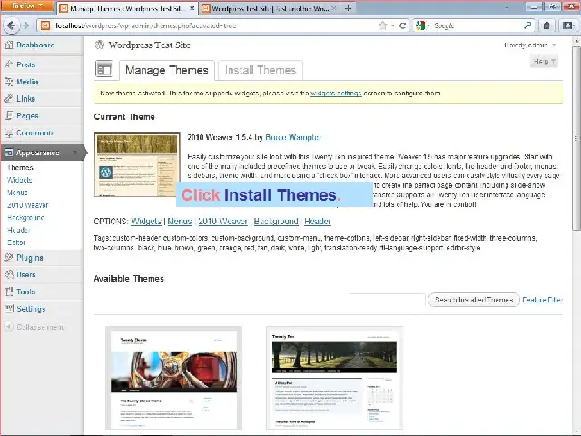
Task: Open the address bar history dropdown arrow
Action: [x=392, y=26]
